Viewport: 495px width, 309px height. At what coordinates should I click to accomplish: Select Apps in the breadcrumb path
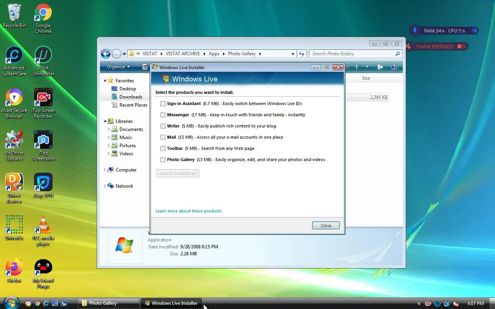point(214,54)
